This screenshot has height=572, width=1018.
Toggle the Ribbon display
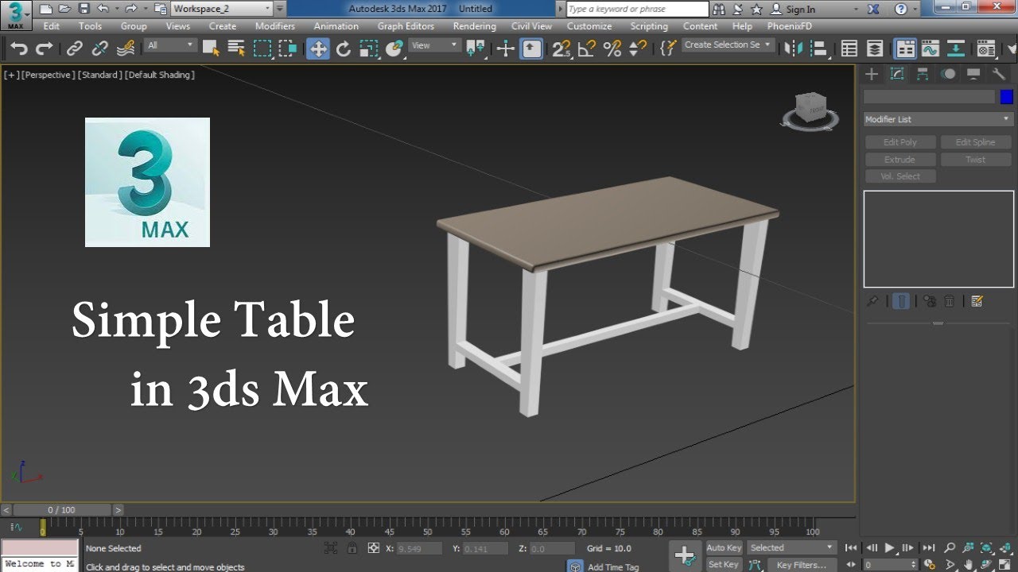click(x=905, y=48)
